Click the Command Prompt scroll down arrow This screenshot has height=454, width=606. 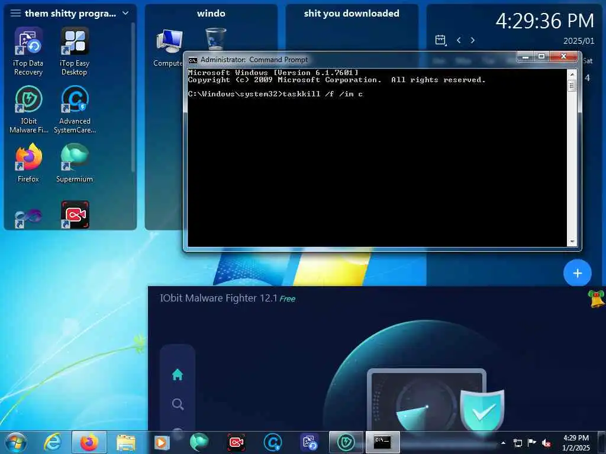[x=572, y=242]
